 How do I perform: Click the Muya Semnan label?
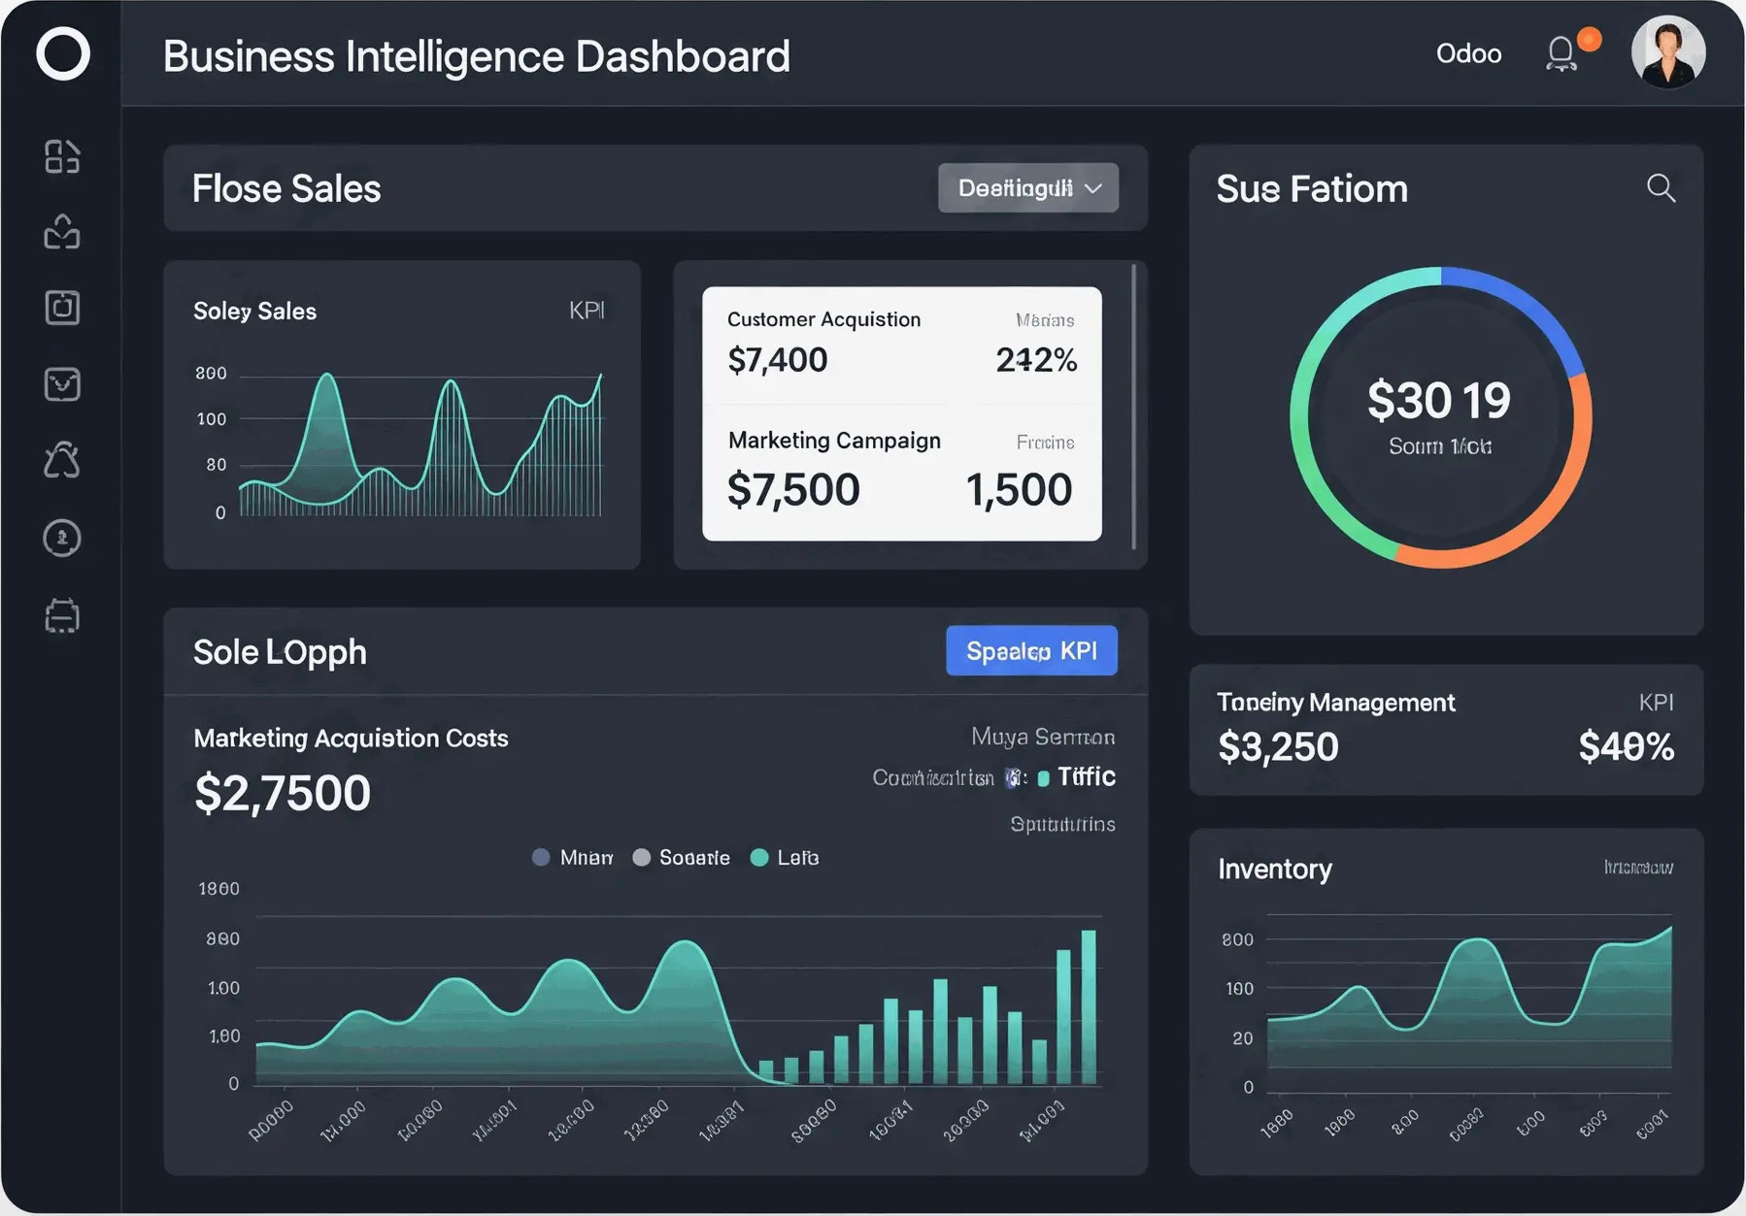point(1043,738)
